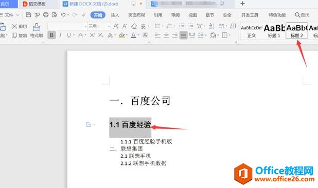Click the font color A button

(x=133, y=35)
